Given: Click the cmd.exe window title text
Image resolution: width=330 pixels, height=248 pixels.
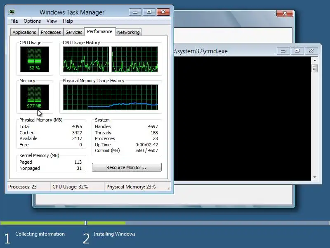Looking at the screenshot, I should [x=201, y=51].
